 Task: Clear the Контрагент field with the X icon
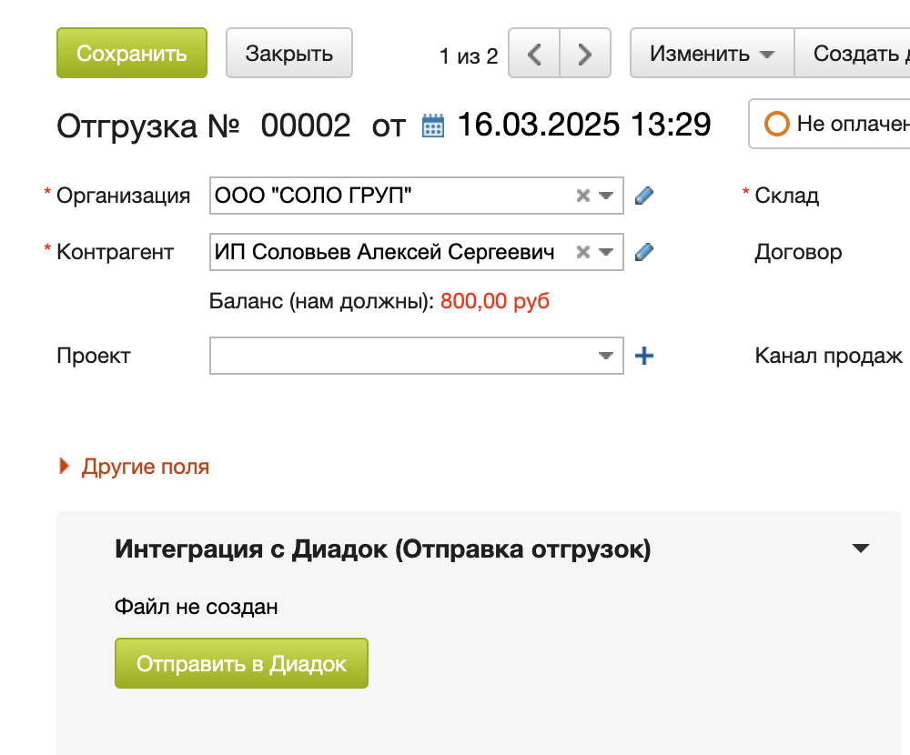pyautogui.click(x=583, y=252)
